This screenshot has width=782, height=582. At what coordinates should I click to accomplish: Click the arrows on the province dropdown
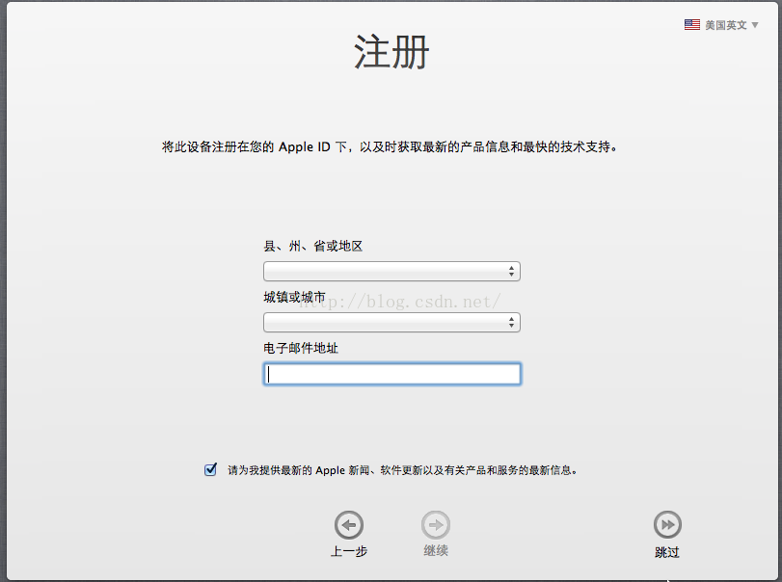point(512,272)
